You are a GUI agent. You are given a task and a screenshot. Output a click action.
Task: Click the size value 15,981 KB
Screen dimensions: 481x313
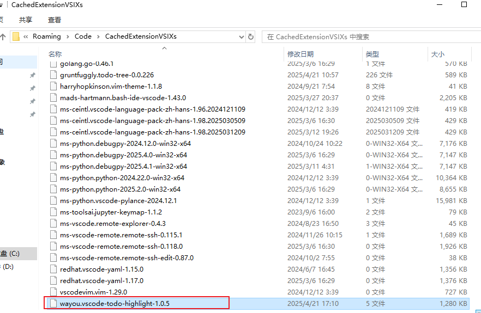click(x=451, y=201)
